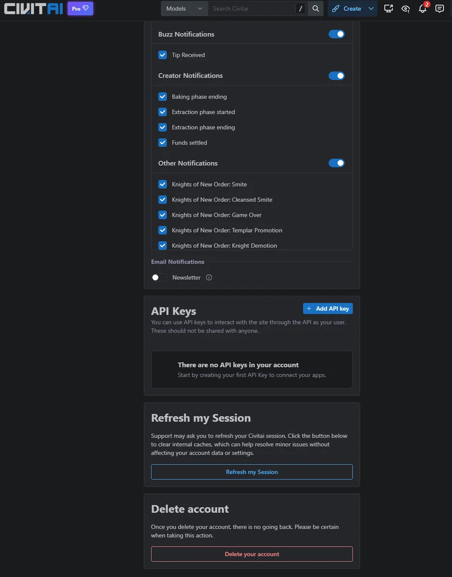Turn off Creator Notifications switch
Viewport: 452px width, 577px height.
pos(336,75)
